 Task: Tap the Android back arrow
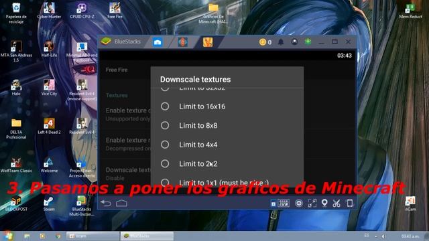[x=106, y=203]
